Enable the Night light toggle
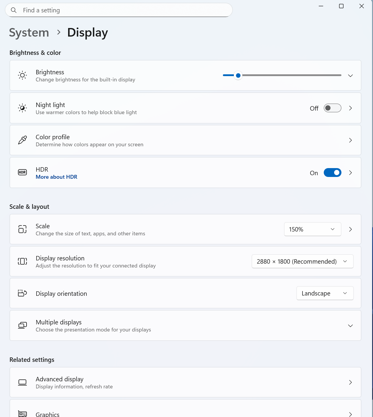This screenshot has width=373, height=417. click(332, 108)
